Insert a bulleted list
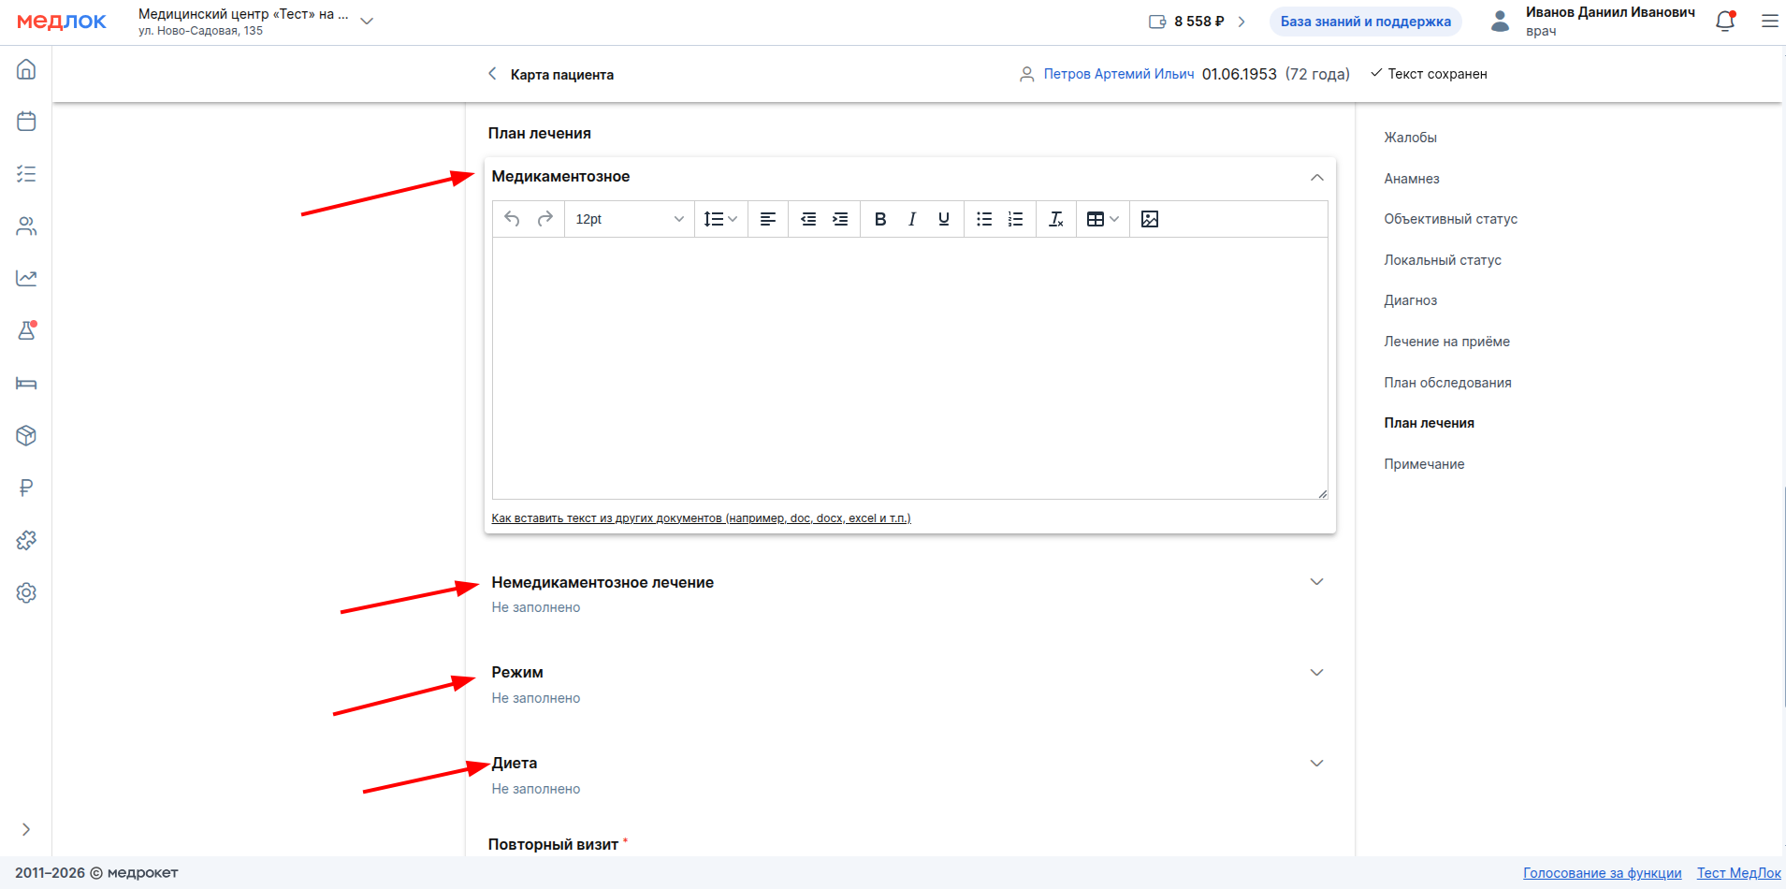This screenshot has height=889, width=1786. tap(984, 219)
